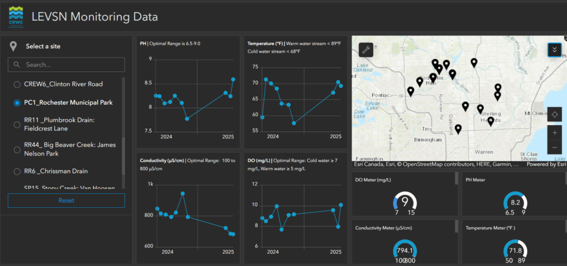Image resolution: width=567 pixels, height=266 pixels.
Task: Select PC1_Rochester Municipal Park radio button
Action: pyautogui.click(x=17, y=103)
